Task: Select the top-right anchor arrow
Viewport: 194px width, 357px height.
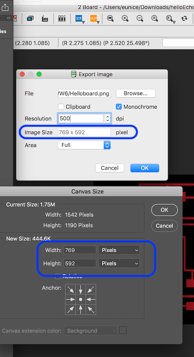Action: point(91,289)
